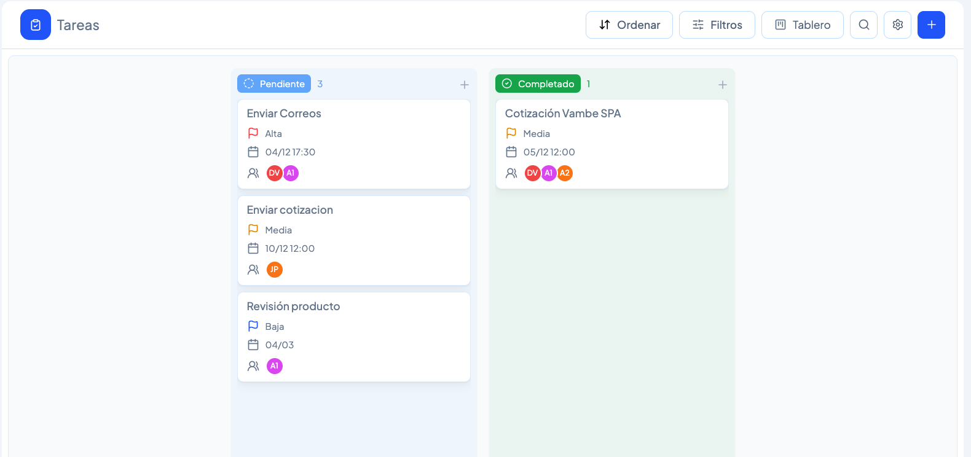Image resolution: width=971 pixels, height=457 pixels.
Task: Open settings via the gear icon
Action: (897, 25)
